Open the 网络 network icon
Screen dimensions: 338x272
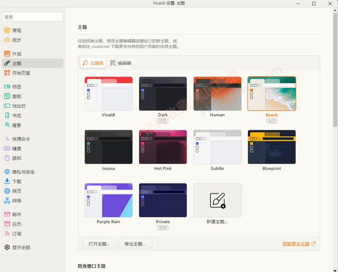click(7, 201)
